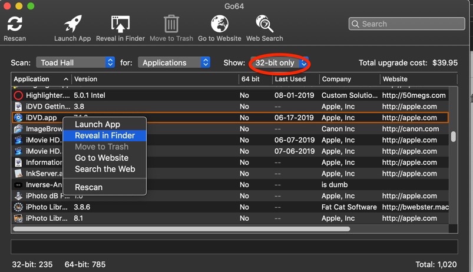
Task: Click the 8.1 version cell
Action: (x=78, y=218)
